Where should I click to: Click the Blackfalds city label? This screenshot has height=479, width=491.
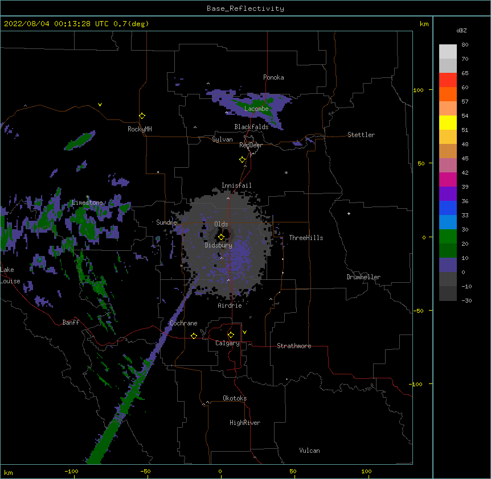click(x=251, y=127)
